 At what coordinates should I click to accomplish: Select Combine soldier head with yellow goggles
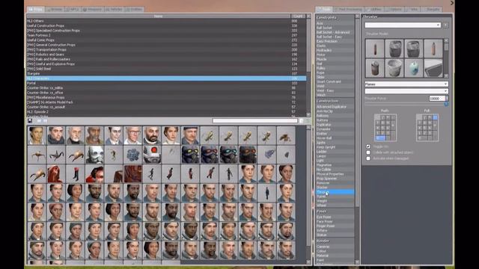pos(190,155)
